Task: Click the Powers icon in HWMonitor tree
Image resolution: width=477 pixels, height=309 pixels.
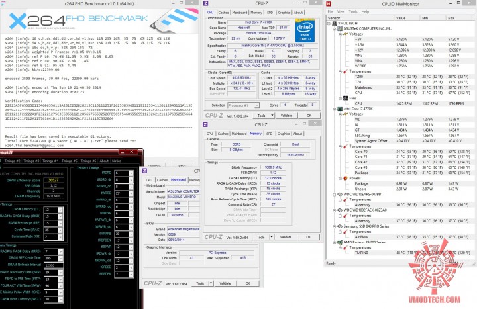Action: tap(345, 178)
